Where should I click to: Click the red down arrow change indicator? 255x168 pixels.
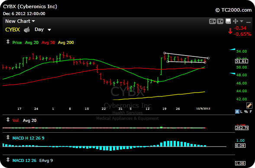click(x=230, y=31)
